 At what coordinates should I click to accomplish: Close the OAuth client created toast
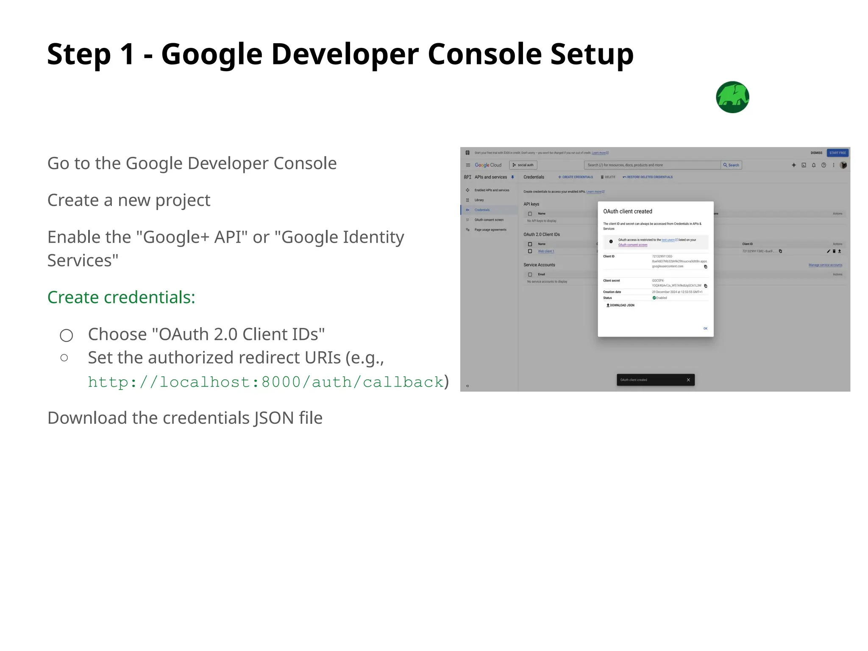click(688, 380)
